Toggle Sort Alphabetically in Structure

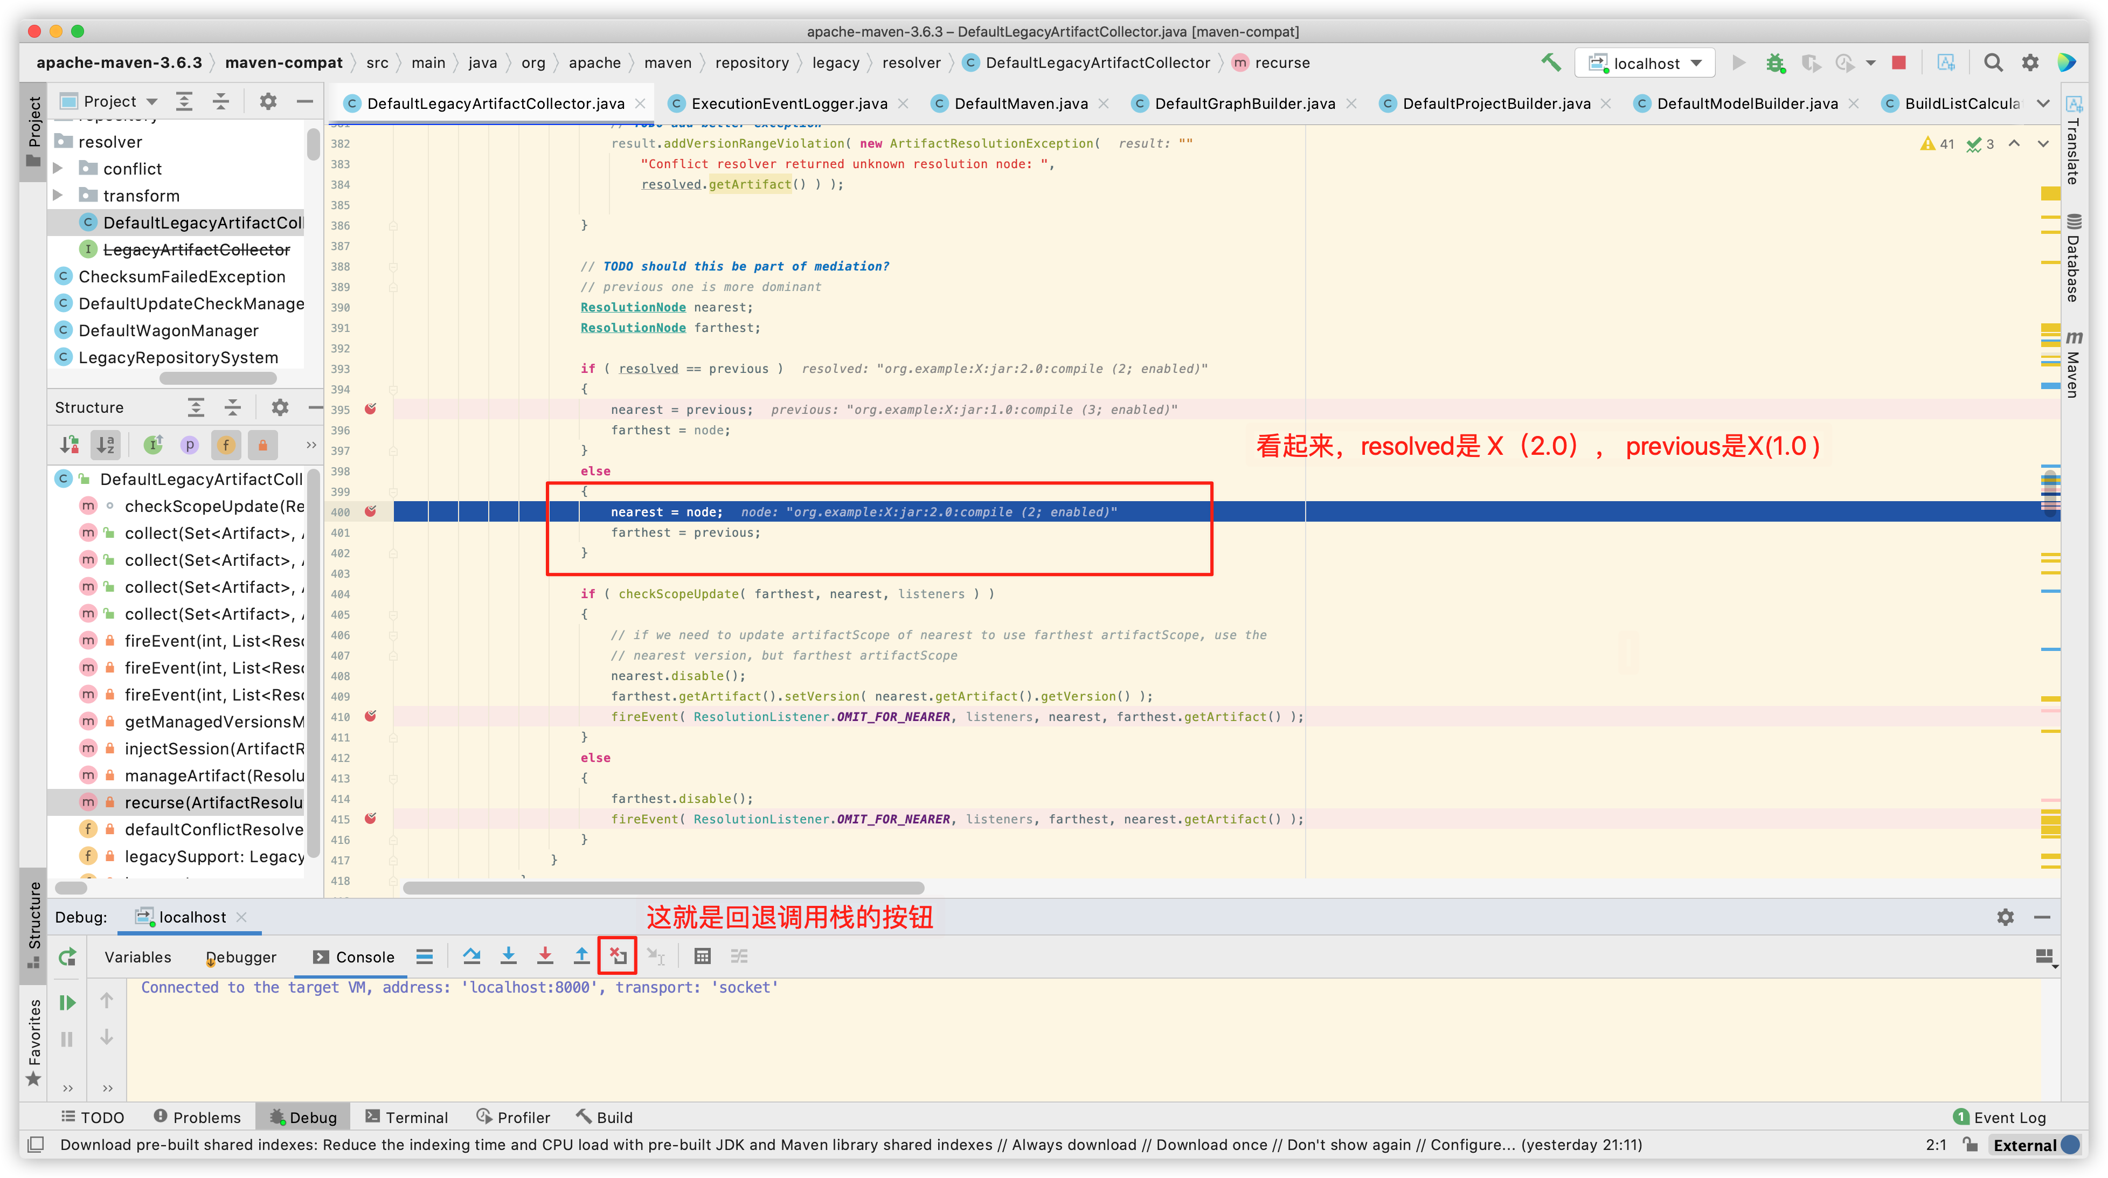[106, 445]
